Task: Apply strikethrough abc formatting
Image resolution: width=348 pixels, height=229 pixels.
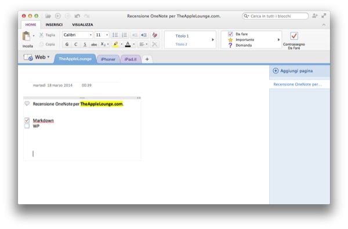Action: tap(94, 45)
